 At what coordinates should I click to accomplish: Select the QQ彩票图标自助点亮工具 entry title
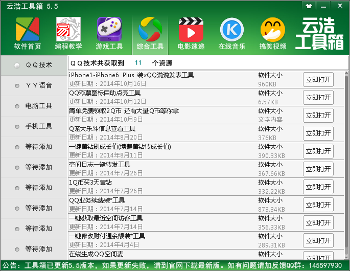coord(105,93)
